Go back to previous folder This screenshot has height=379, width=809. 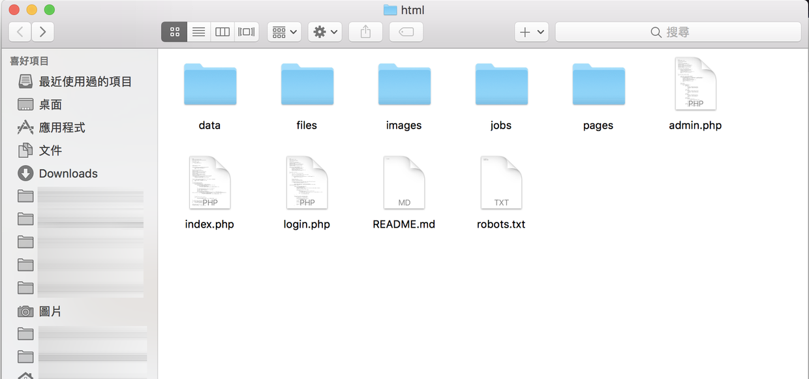tap(20, 32)
